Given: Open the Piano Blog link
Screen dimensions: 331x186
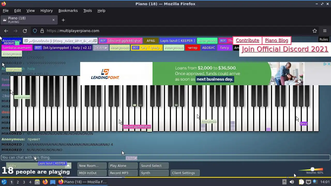Looking at the screenshot, I should click(276, 41).
